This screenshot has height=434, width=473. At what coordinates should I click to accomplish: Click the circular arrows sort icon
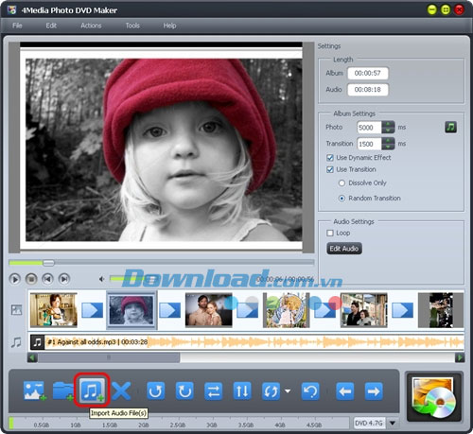click(271, 391)
